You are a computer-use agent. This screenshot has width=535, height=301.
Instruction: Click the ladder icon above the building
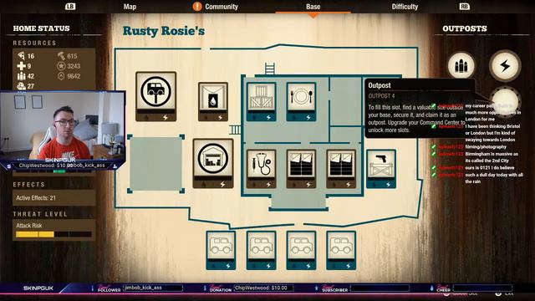tap(269, 69)
